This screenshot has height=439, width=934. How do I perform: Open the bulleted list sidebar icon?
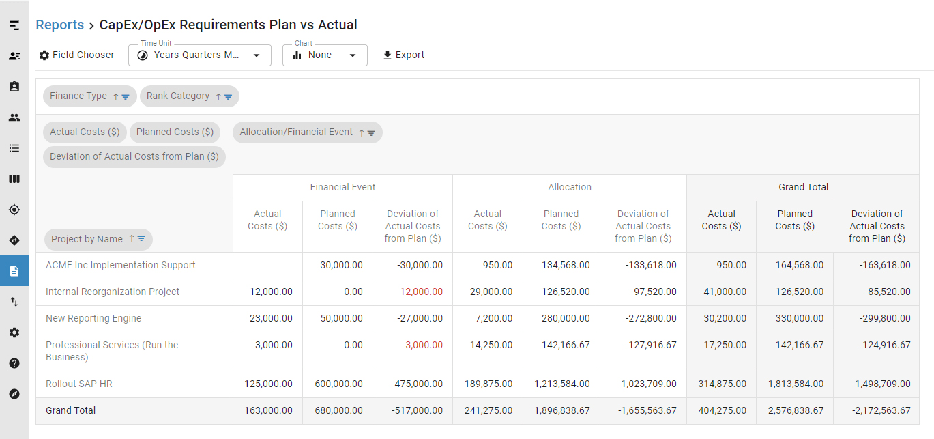click(14, 148)
